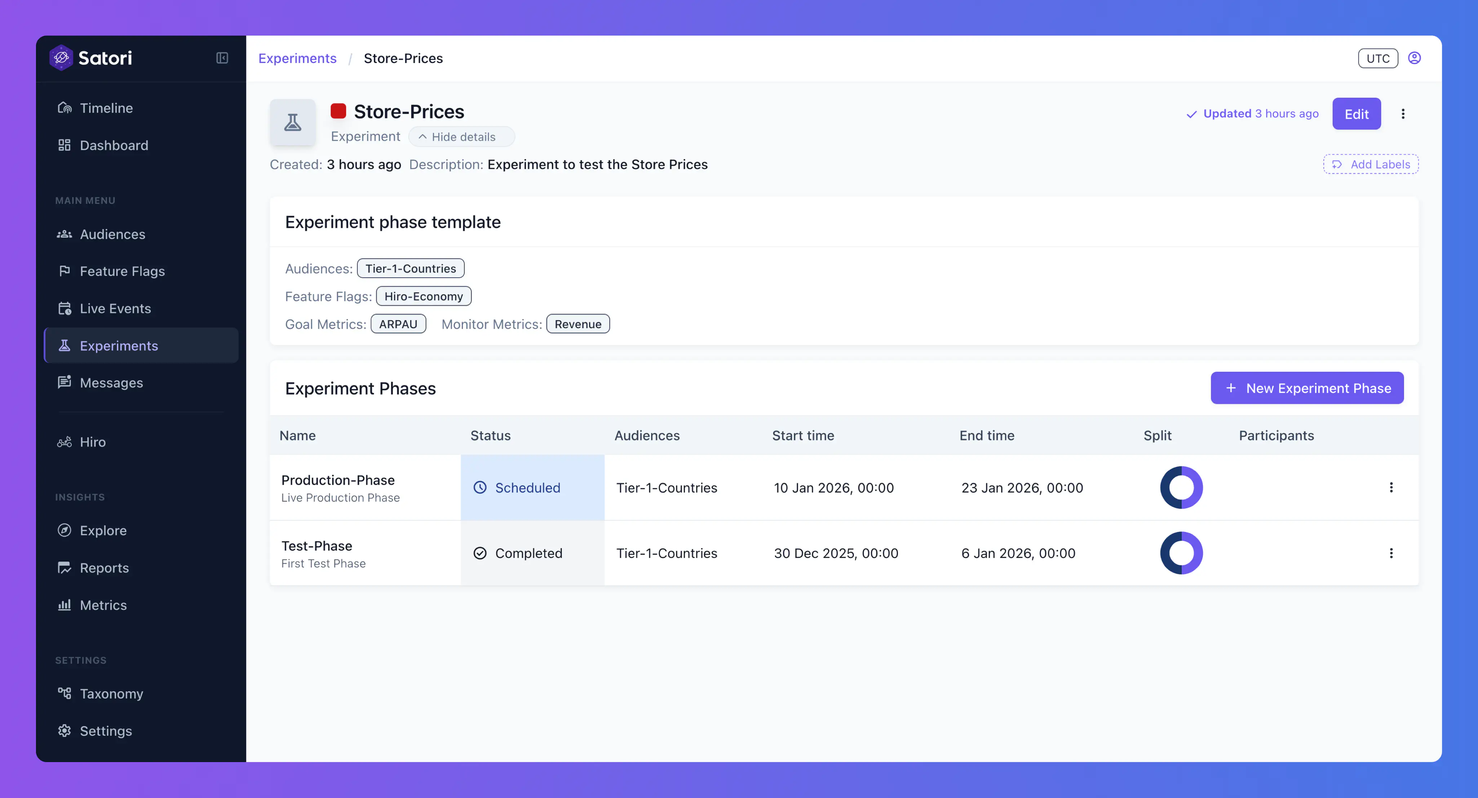1478x798 pixels.
Task: Open Store-Prices more options menu
Action: (1403, 114)
